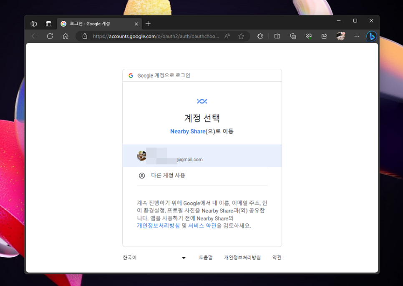Click the Share icon in toolbar
403x286 pixels.
click(324, 36)
